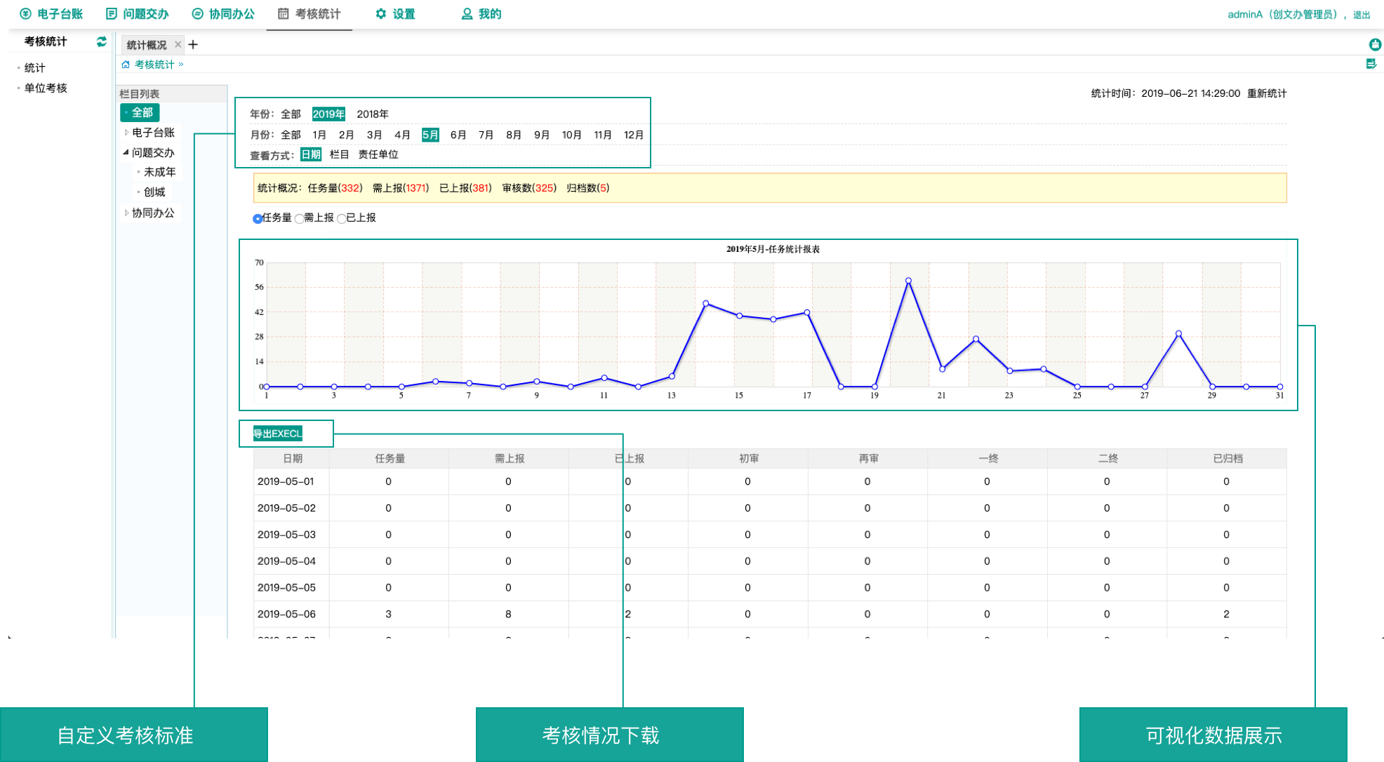Click the edit-note icon below top right
Viewport: 1384px width, 762px height.
(x=1371, y=64)
